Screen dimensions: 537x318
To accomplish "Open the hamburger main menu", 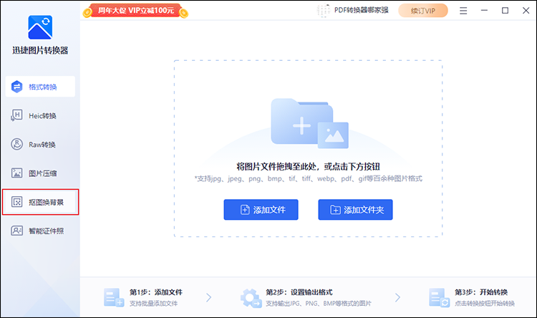I will tap(464, 11).
